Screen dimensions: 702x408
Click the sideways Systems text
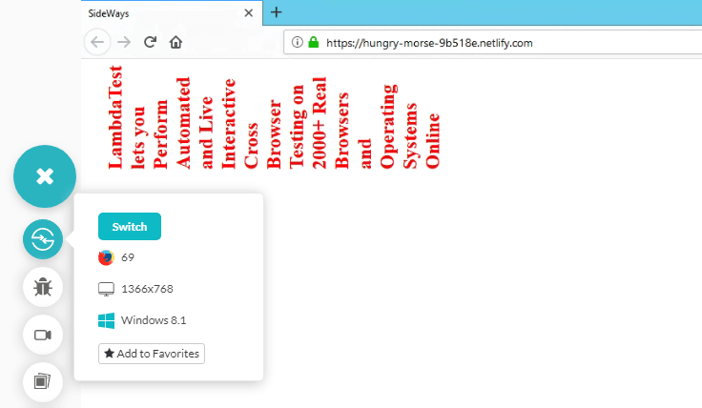point(410,136)
